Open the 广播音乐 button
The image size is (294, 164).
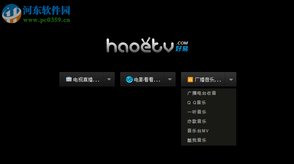tap(203, 79)
